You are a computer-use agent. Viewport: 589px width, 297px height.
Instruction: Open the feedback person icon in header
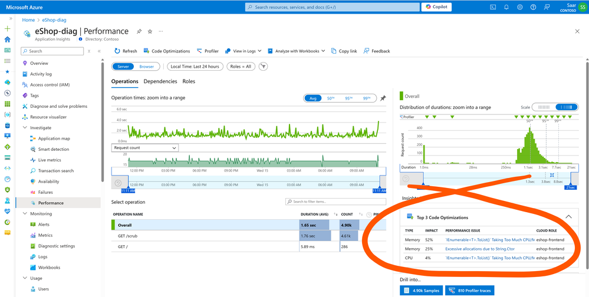point(547,7)
